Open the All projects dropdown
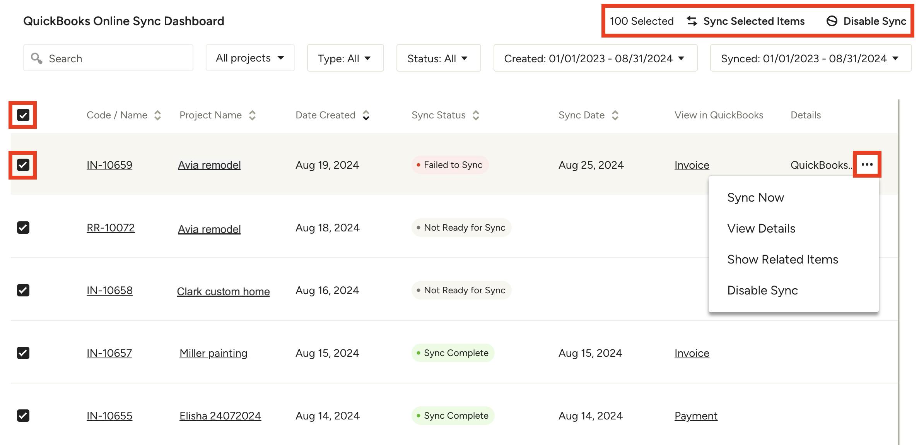919x445 pixels. tap(250, 58)
